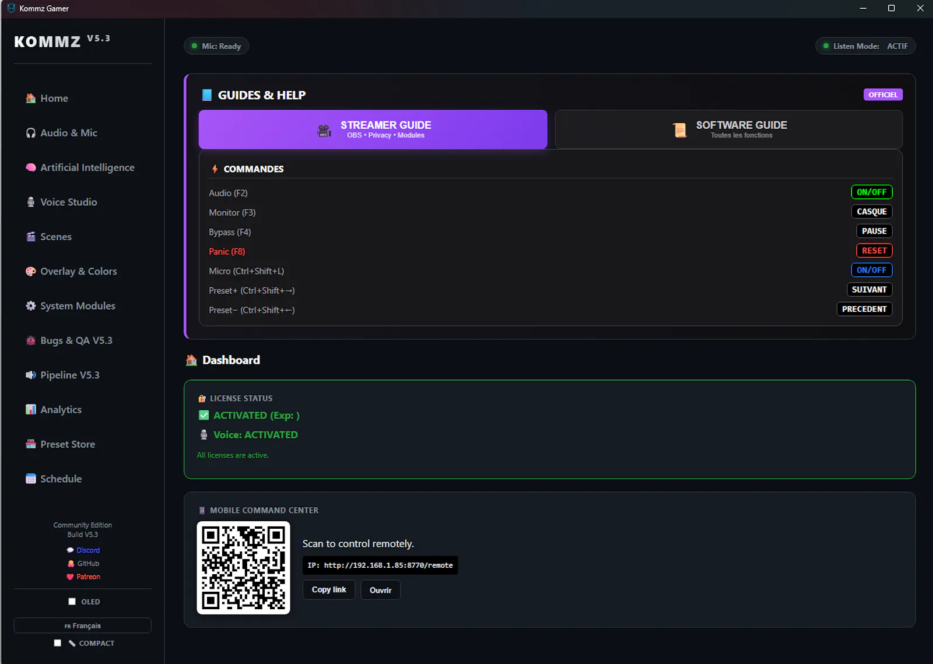The image size is (933, 664).
Task: Click the "All licenses are active." text
Action: point(233,455)
